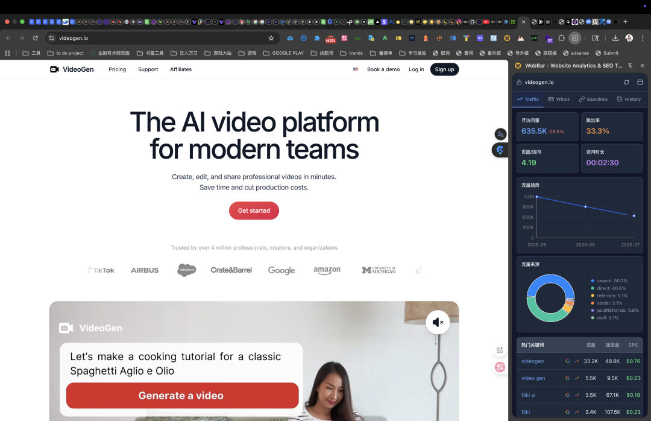Open Google search icon for videogen keyword
Image resolution: width=651 pixels, height=421 pixels.
tap(567, 361)
